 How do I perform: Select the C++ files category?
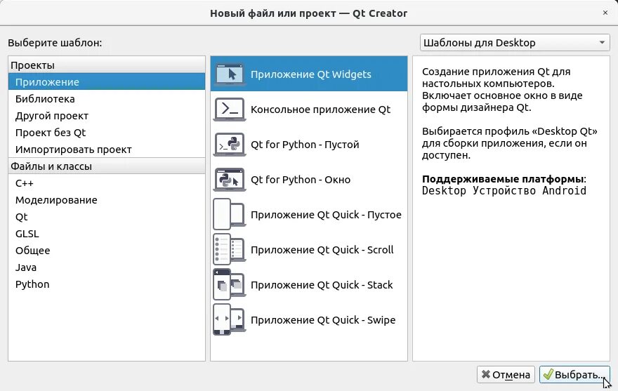[x=107, y=183]
